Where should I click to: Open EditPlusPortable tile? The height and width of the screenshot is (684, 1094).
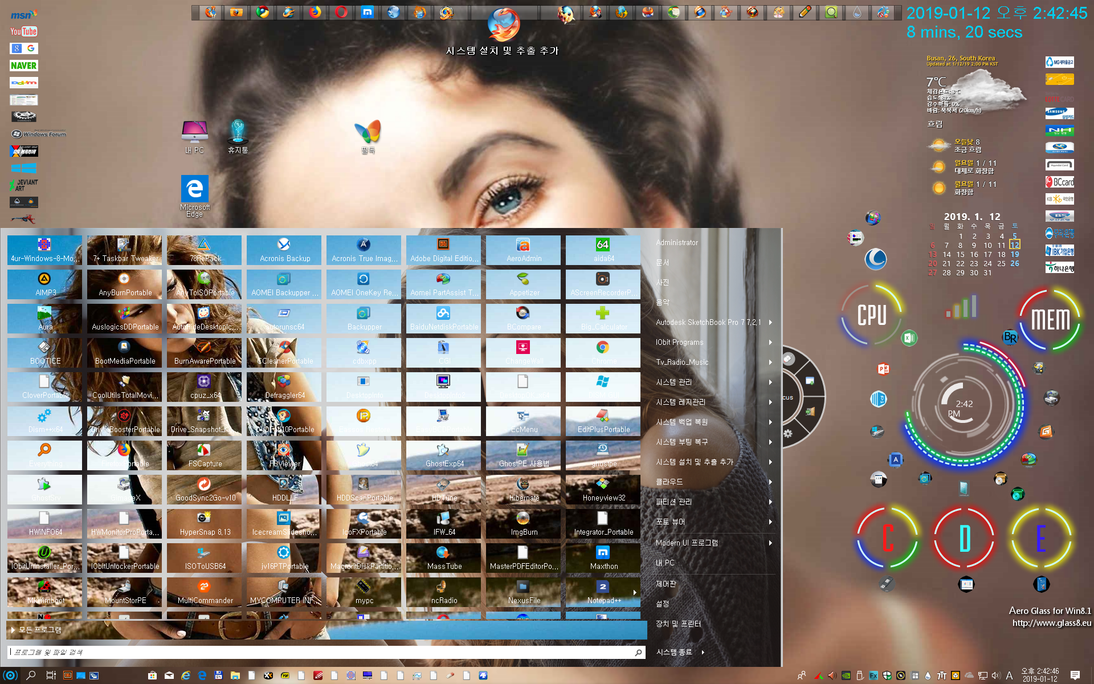pyautogui.click(x=603, y=421)
